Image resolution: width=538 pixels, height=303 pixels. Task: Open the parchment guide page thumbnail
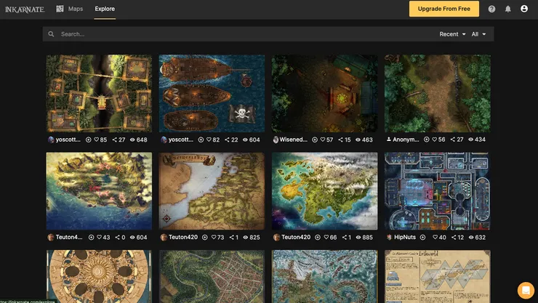(x=438, y=276)
